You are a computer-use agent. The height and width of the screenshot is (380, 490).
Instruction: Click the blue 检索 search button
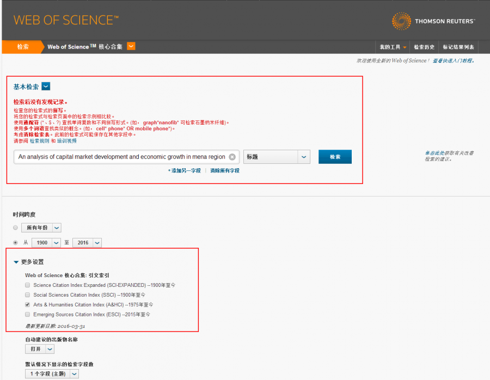[x=335, y=157]
